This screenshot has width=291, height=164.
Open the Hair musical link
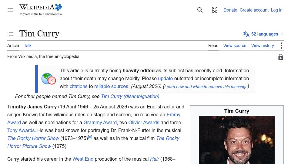point(154,159)
